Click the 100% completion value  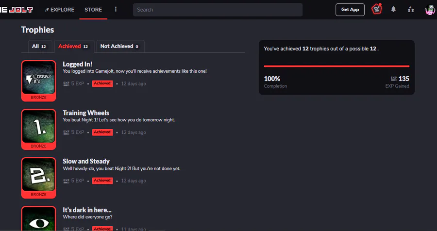point(272,79)
